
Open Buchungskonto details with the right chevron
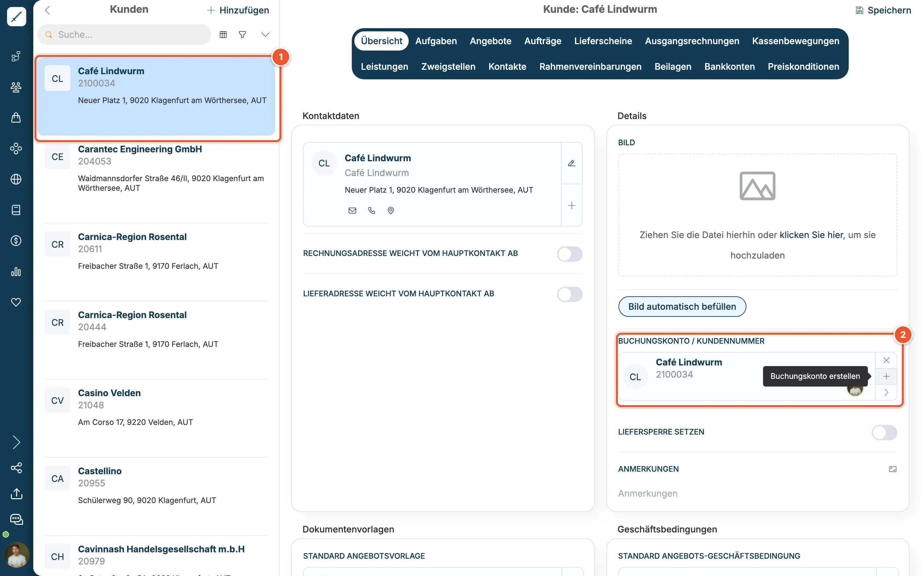click(x=886, y=392)
